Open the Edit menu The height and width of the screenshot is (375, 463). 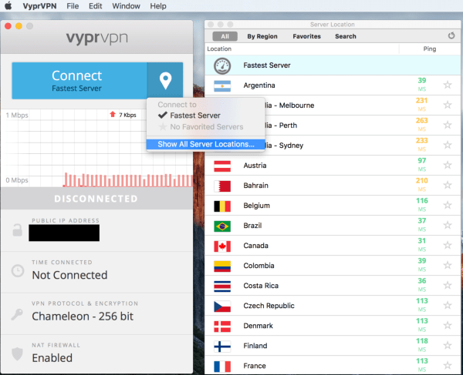[96, 6]
